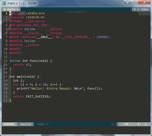Click the tabs label in tabline
Viewport: 152px width, 136px height.
(145, 9)
